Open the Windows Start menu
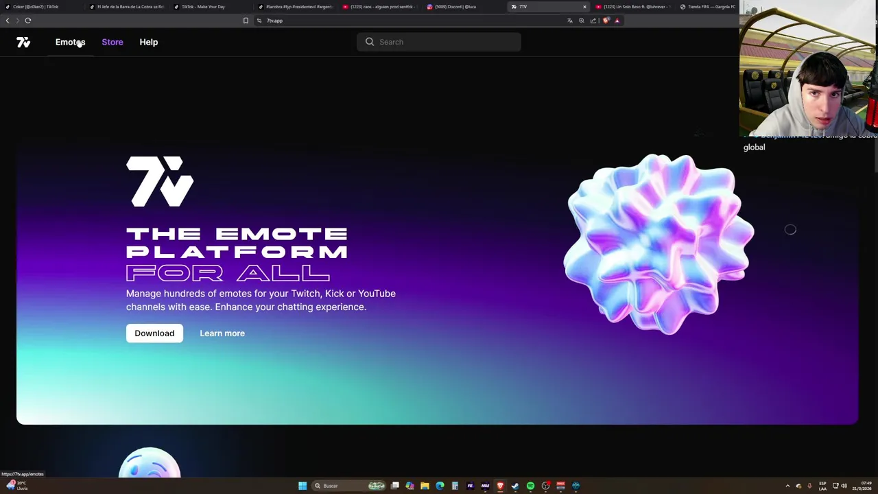 [x=302, y=486]
